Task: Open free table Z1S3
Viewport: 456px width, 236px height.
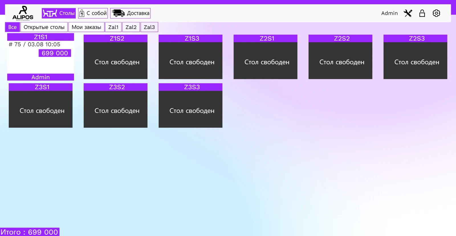Action: pyautogui.click(x=190, y=57)
